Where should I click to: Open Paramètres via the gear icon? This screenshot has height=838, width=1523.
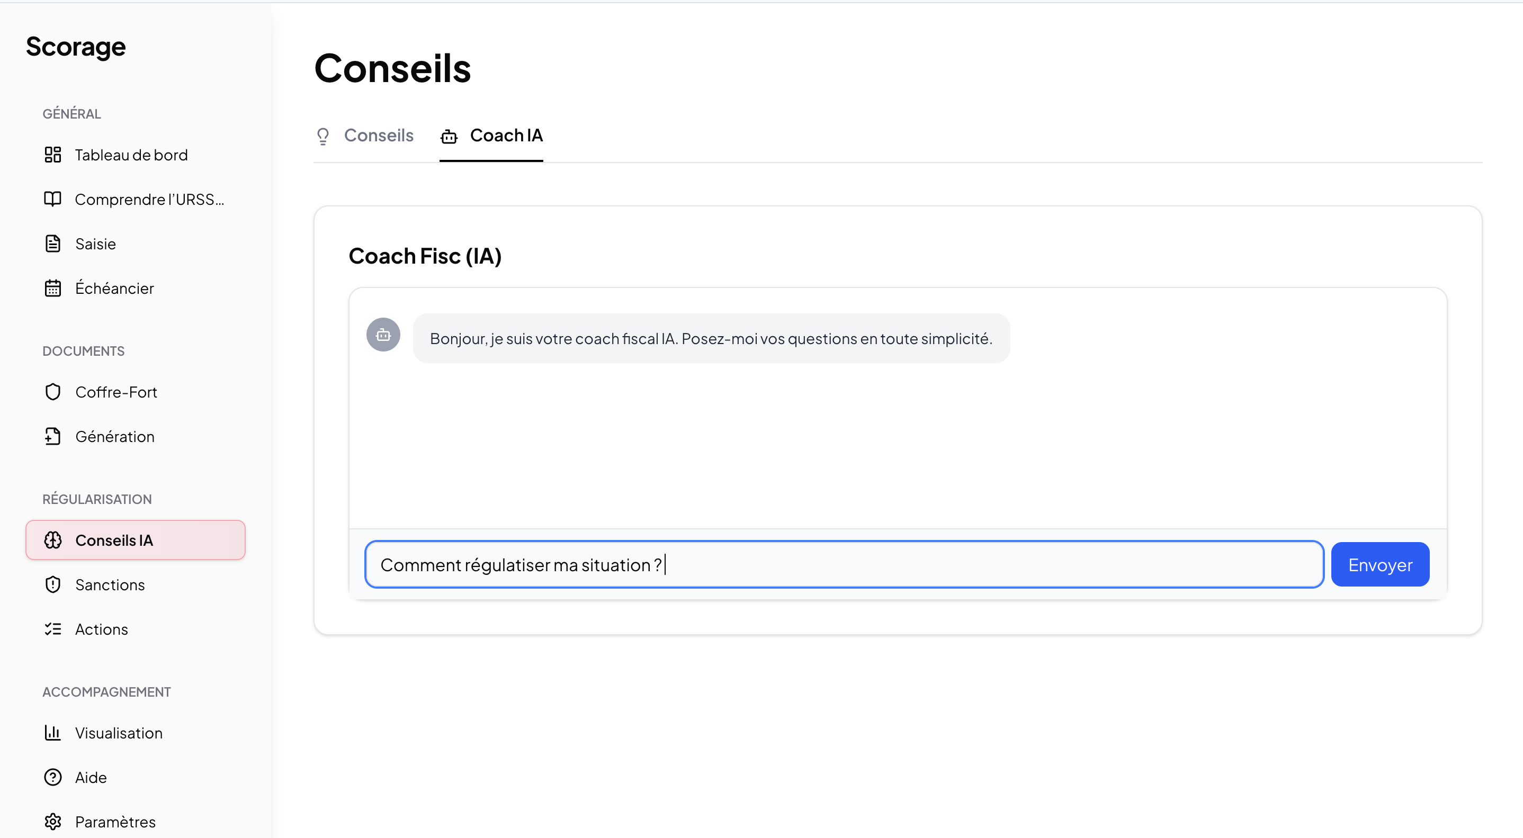pyautogui.click(x=53, y=822)
